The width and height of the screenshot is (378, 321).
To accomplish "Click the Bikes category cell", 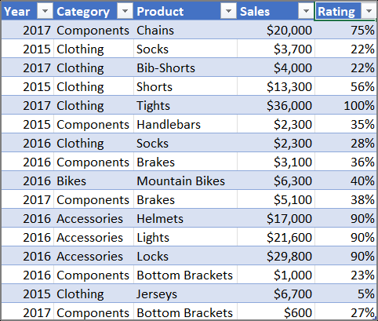I will tap(93, 181).
